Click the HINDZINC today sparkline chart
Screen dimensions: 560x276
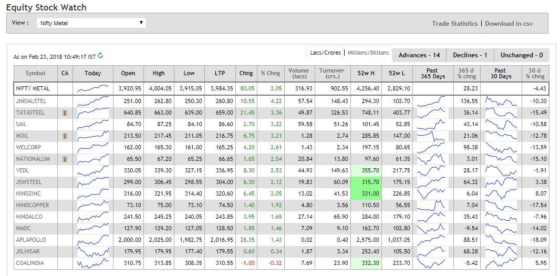[x=92, y=193]
